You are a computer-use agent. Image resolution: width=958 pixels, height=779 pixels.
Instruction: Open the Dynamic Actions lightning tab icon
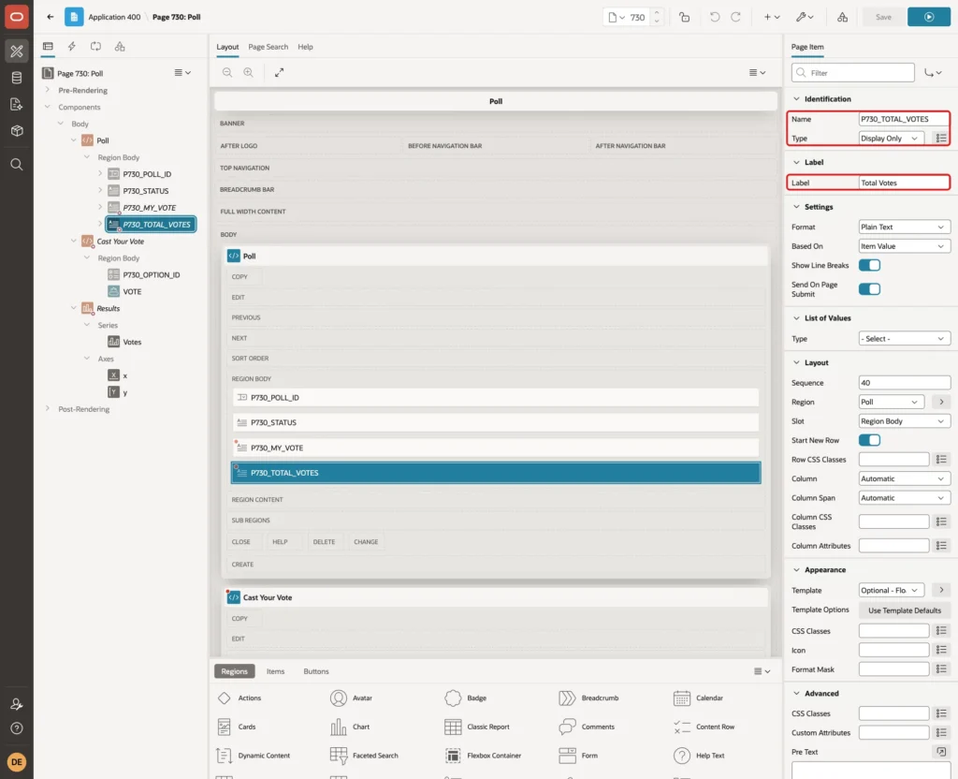[x=71, y=47]
